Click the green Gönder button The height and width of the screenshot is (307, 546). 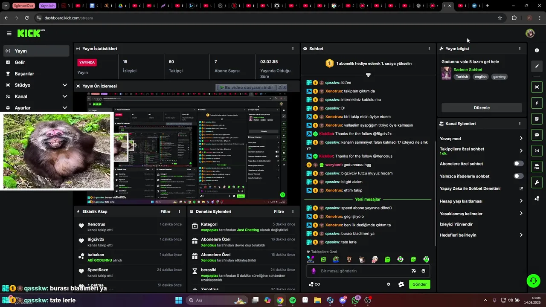point(419,284)
